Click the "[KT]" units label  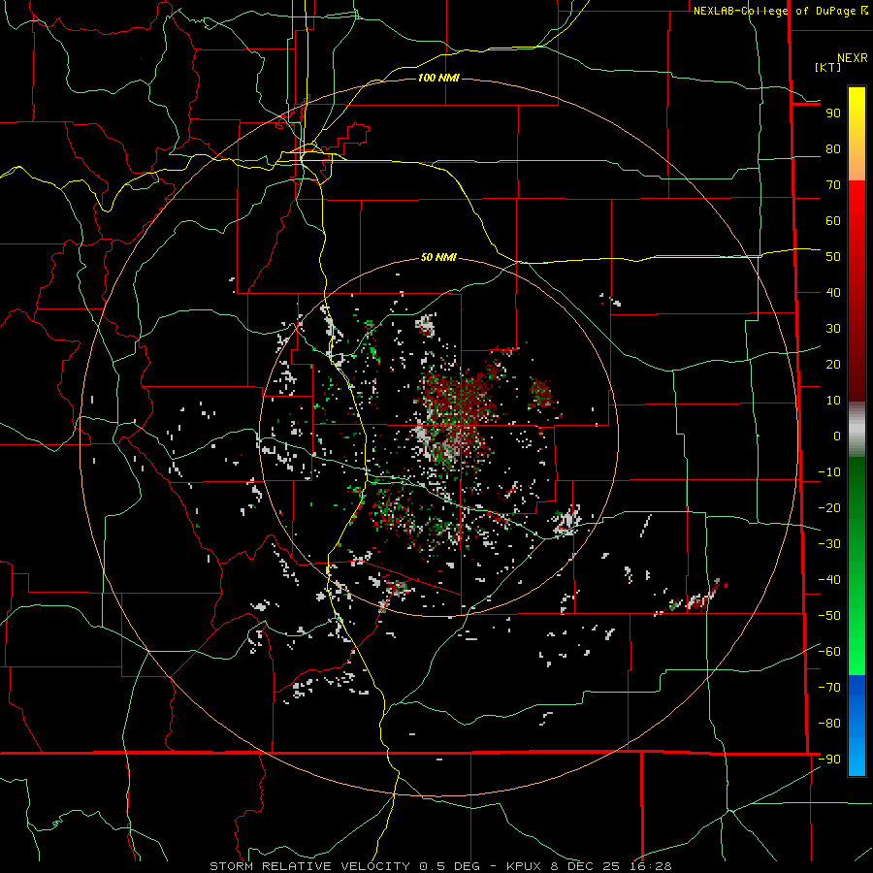pos(828,67)
